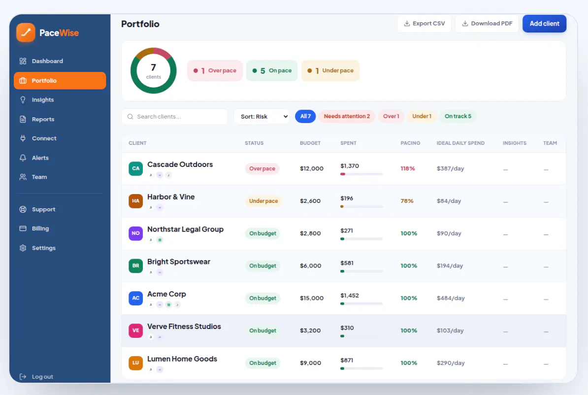Open Dashboard from the sidebar

click(x=60, y=61)
